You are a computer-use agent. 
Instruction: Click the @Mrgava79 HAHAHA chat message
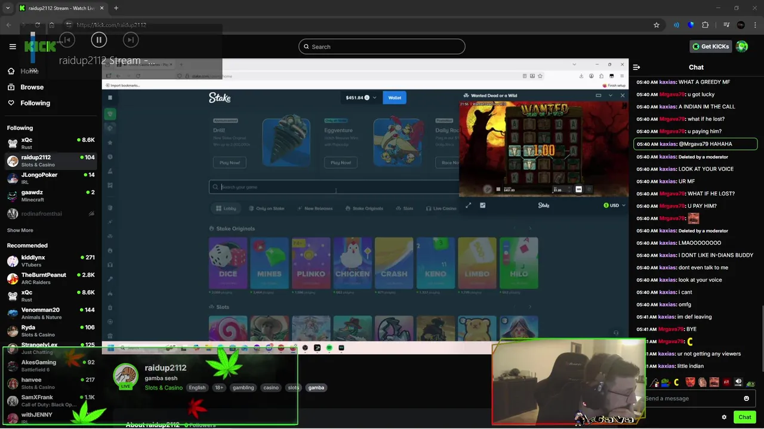pyautogui.click(x=695, y=144)
